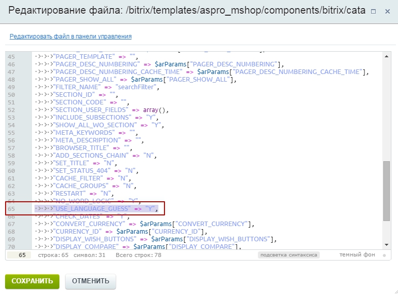Image resolution: width=398 pixels, height=294 pixels.
Task: Click the CONVERT_CURRENCY parameter line
Action: point(152,224)
